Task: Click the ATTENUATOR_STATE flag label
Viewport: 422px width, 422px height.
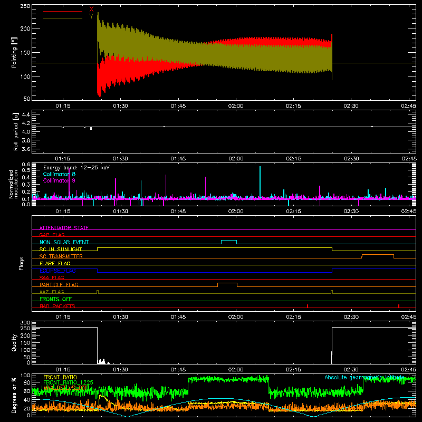Action: 64,228
